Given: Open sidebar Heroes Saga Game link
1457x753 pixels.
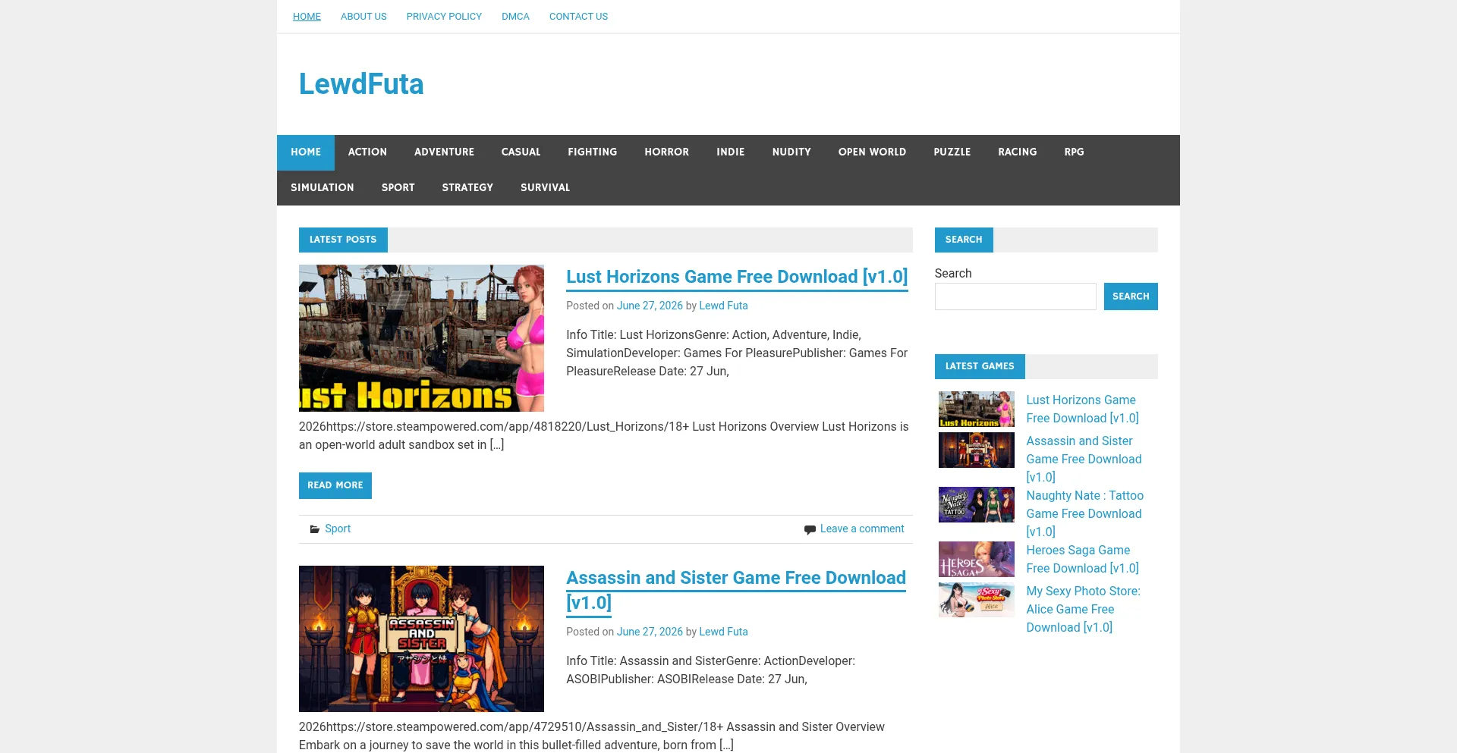Looking at the screenshot, I should pyautogui.click(x=1083, y=559).
